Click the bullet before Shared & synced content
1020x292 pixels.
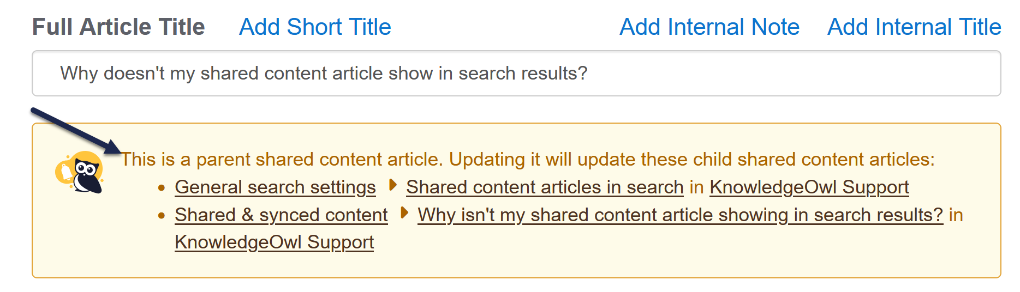coord(162,216)
